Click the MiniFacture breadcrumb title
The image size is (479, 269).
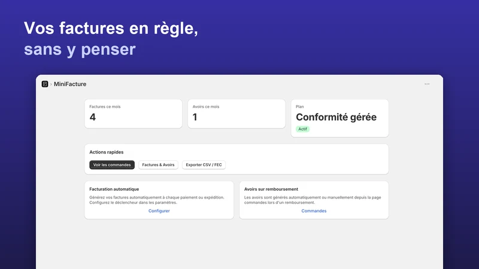coord(70,84)
